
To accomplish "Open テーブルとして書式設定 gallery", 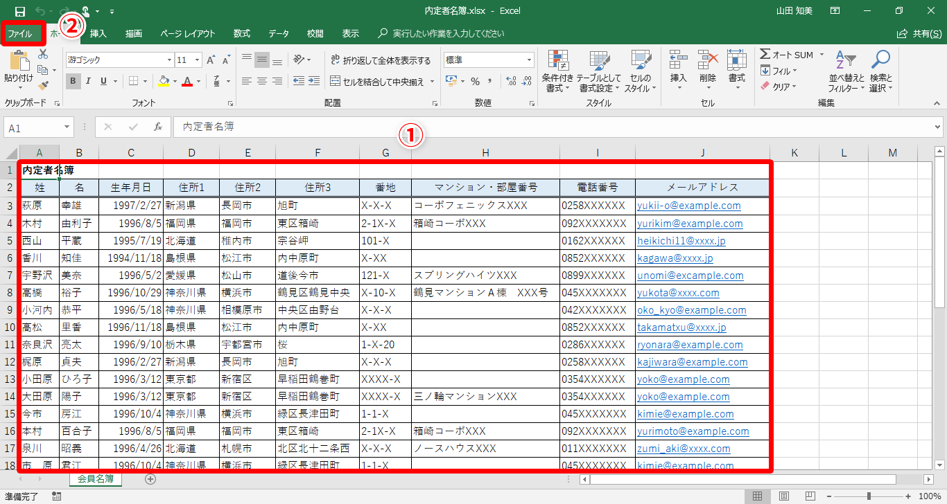I will (599, 71).
